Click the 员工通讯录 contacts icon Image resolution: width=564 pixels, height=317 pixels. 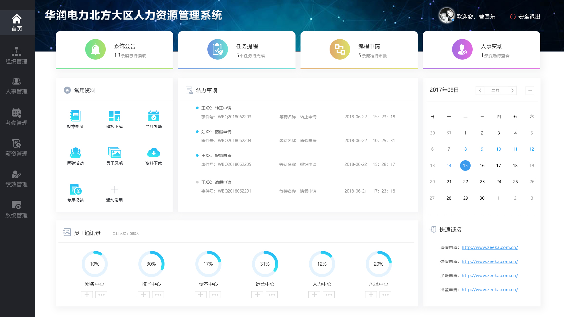coord(67,232)
